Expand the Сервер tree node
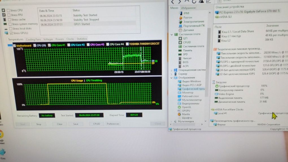The height and width of the screenshot is (162, 288). pyautogui.click(x=172, y=74)
